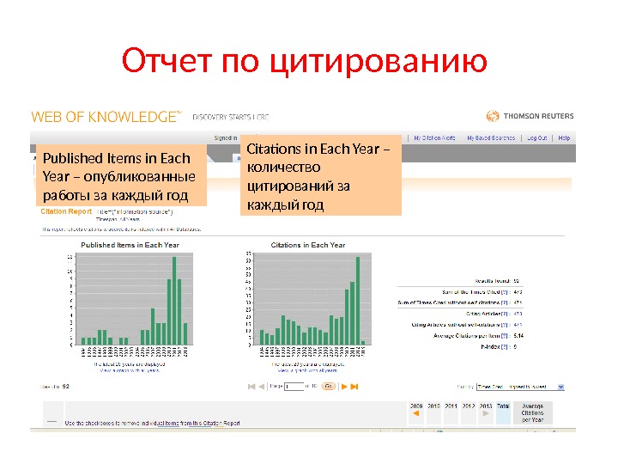This screenshot has width=618, height=464.
Task: Click the gray right arrow under 2013
Action: (x=486, y=413)
